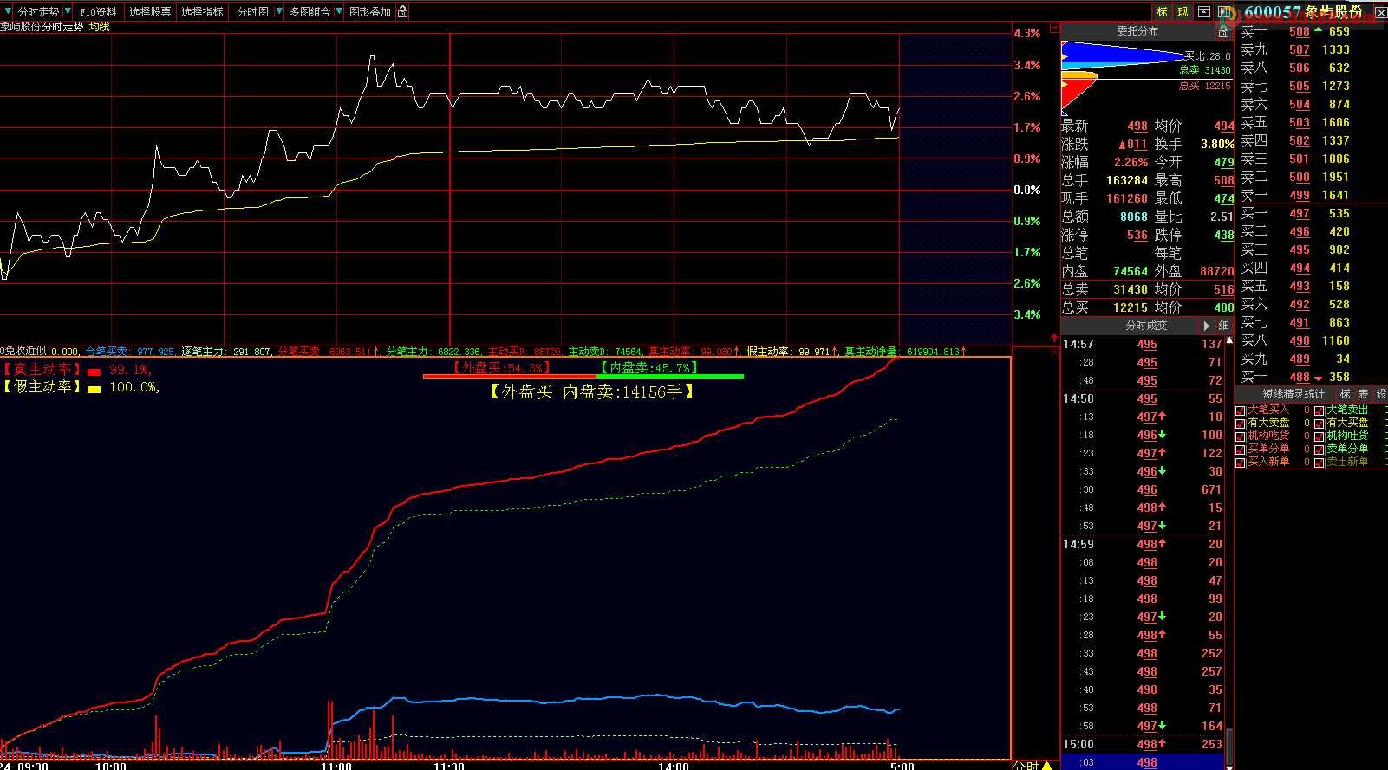Click the 买一 497 price row
Screen dimensions: 1388x770
pyautogui.click(x=1295, y=213)
